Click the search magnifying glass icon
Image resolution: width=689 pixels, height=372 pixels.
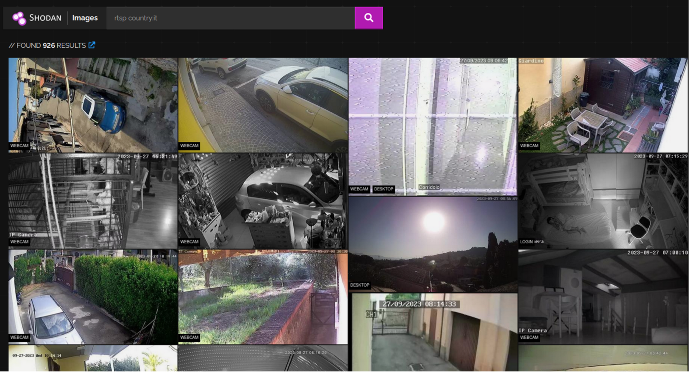coord(369,18)
